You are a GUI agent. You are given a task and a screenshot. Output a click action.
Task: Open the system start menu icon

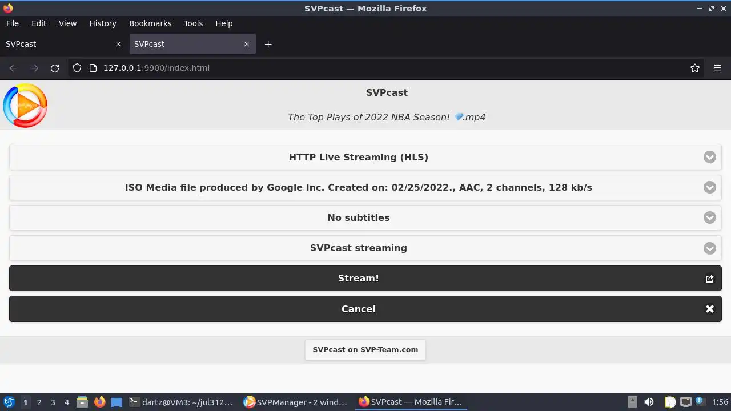(x=9, y=402)
